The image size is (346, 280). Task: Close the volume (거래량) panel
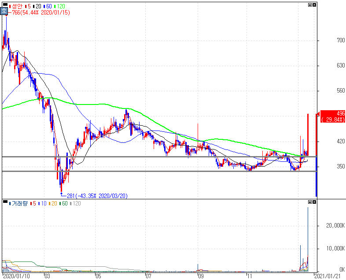314,202
